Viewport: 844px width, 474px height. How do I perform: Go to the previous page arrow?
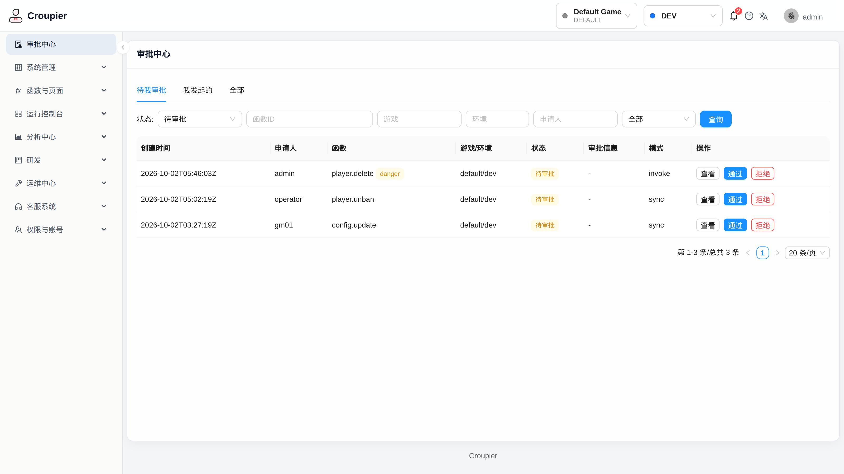pyautogui.click(x=748, y=253)
